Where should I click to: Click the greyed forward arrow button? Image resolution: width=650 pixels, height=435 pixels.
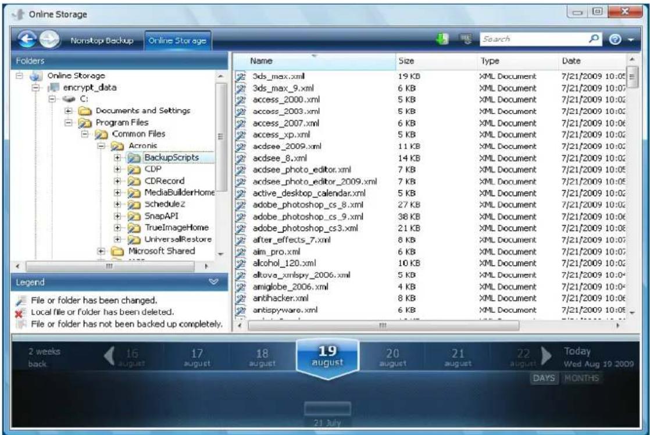[x=49, y=40]
